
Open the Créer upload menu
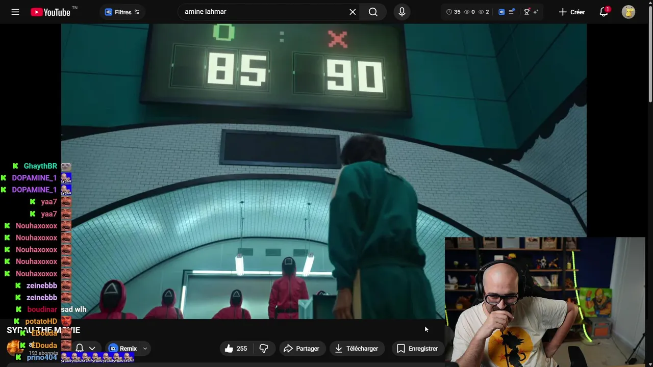click(x=572, y=12)
